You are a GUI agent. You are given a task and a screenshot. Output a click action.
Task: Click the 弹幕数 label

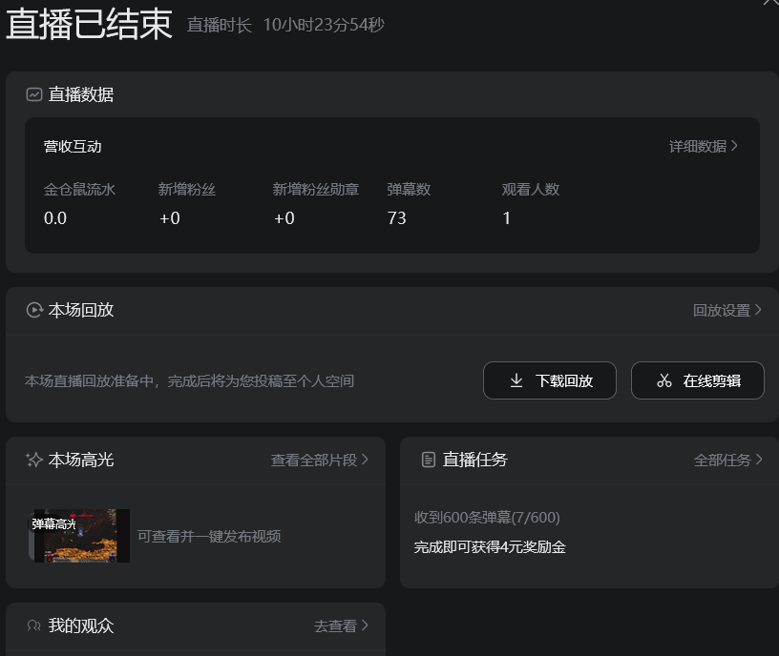click(409, 189)
